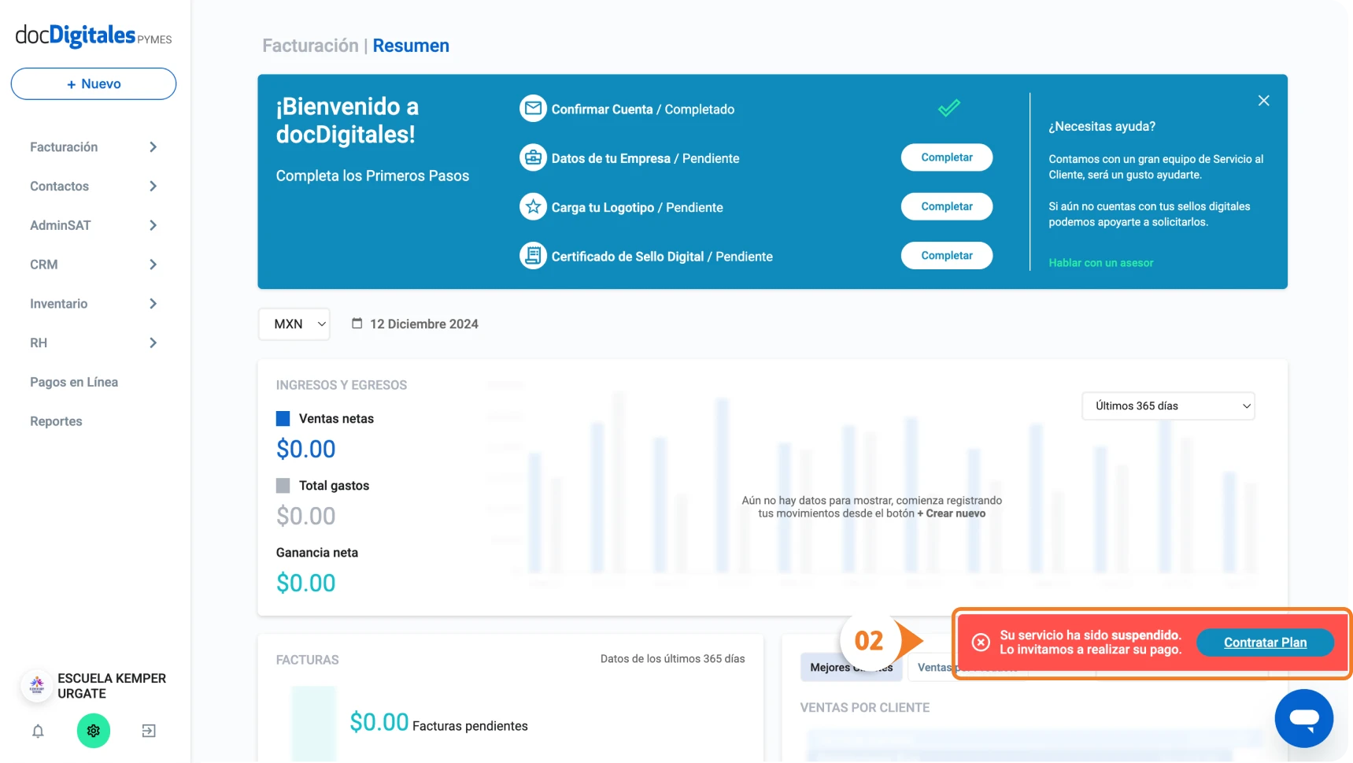Open the CRM menu item

(44, 265)
